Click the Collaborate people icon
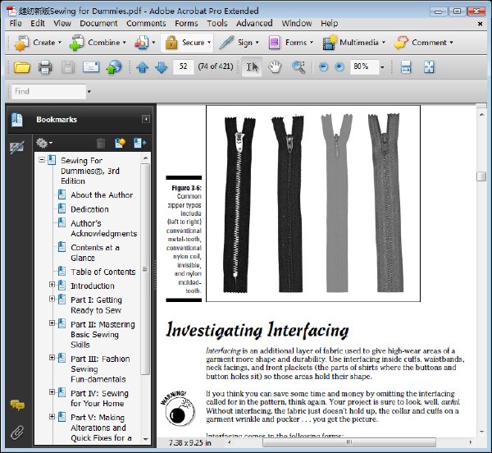The image size is (492, 453). coord(144,43)
